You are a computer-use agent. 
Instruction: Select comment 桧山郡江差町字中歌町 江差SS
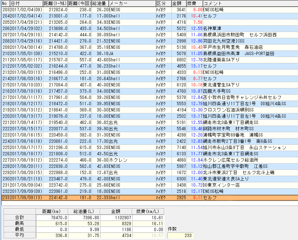coord(235,166)
